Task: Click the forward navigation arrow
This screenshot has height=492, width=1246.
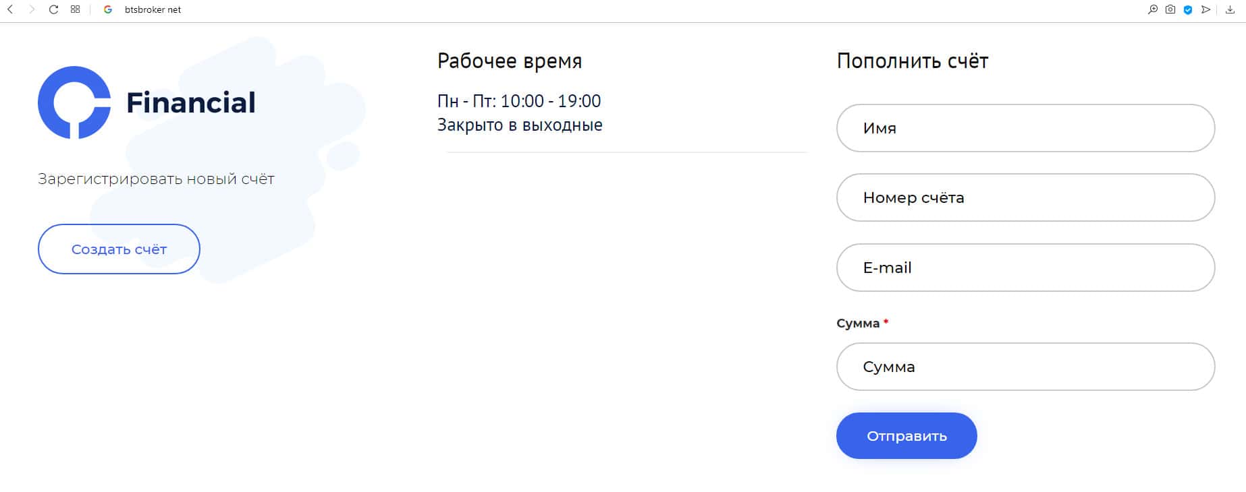Action: click(31, 9)
